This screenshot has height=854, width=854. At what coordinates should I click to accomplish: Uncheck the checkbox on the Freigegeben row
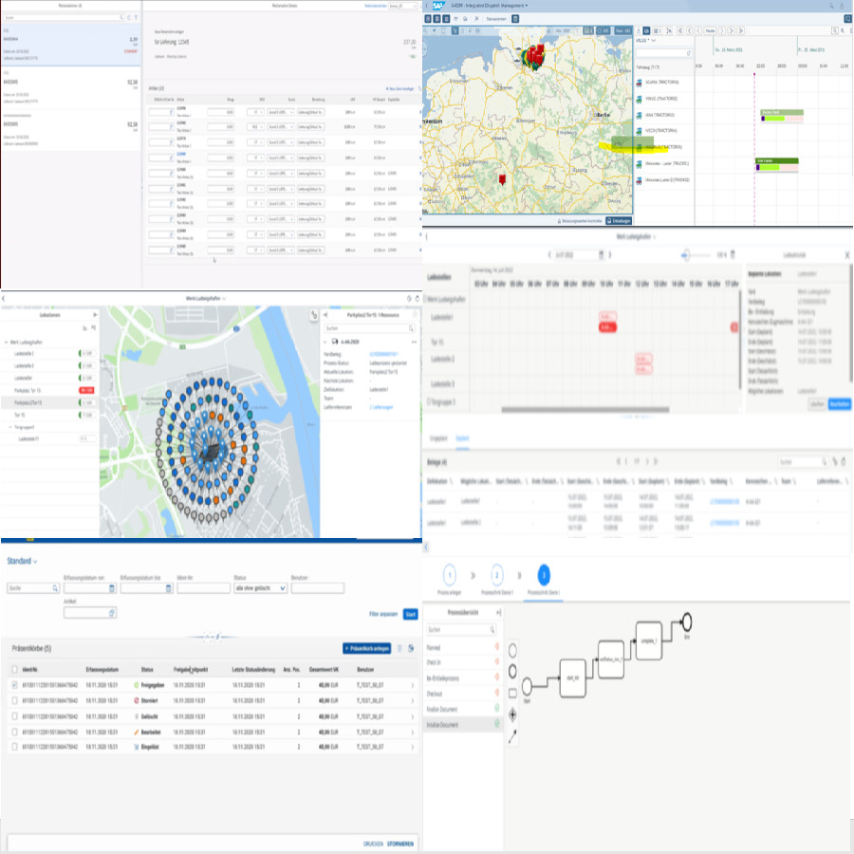12,685
